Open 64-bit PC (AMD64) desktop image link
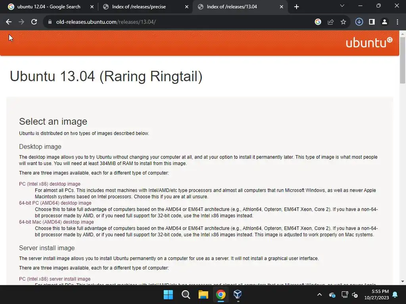Screen dimensions: 406x304 pos(55,203)
